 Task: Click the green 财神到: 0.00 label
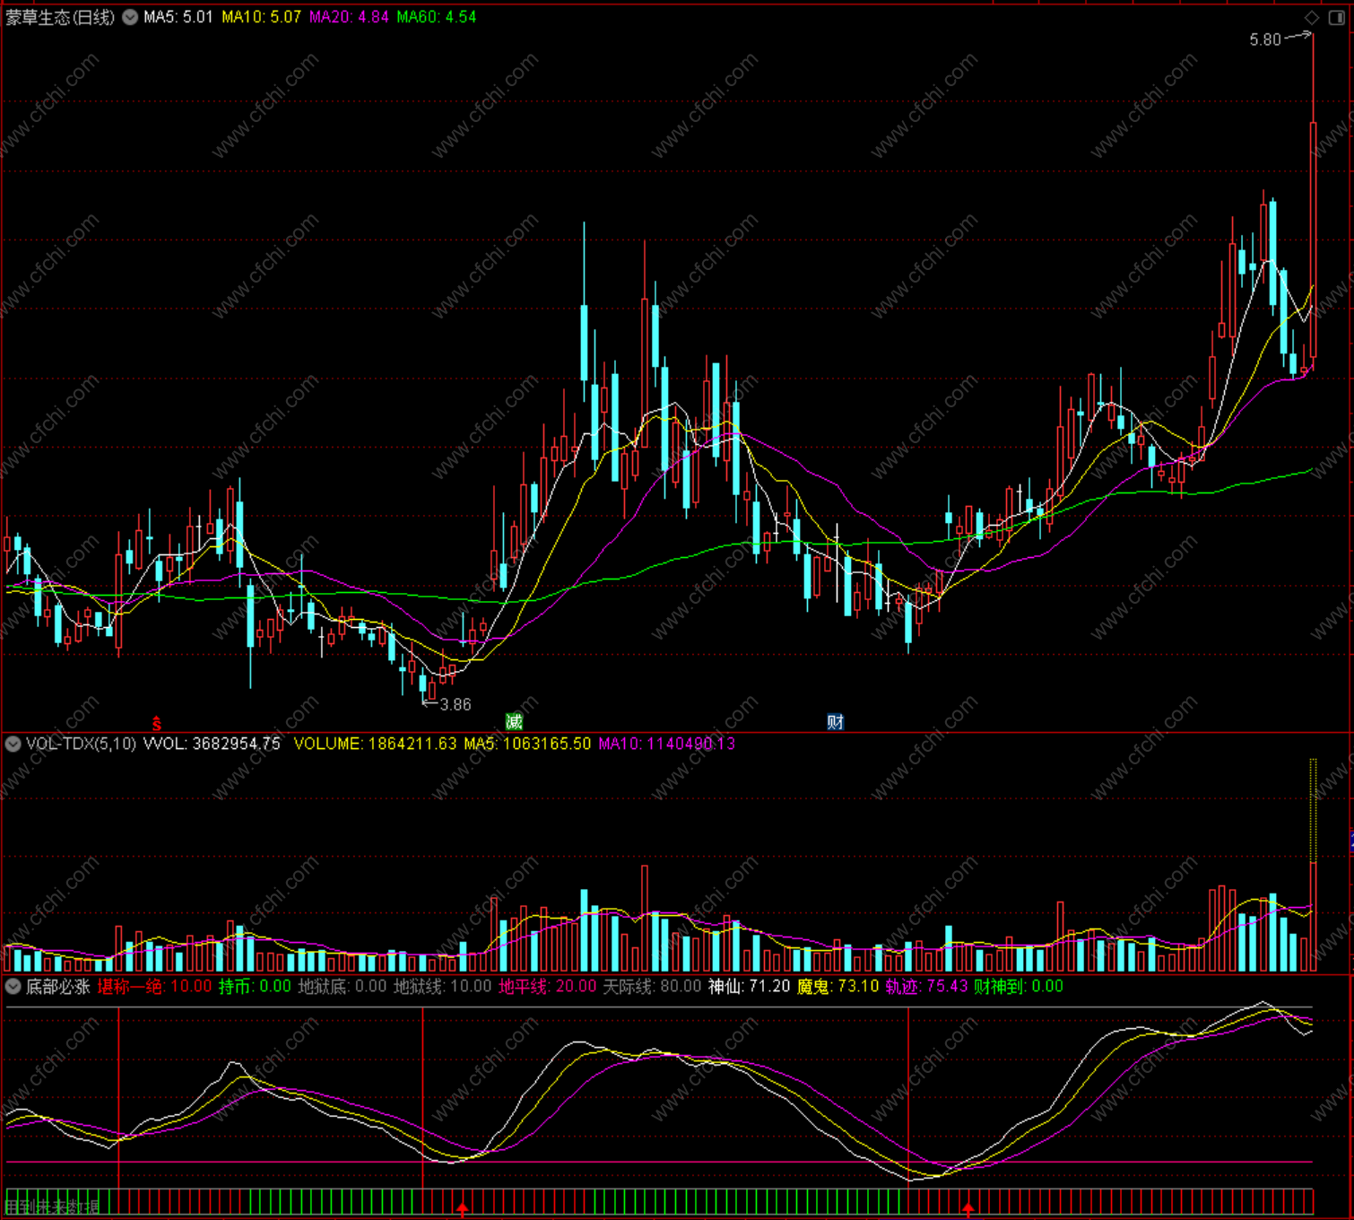point(1019,987)
